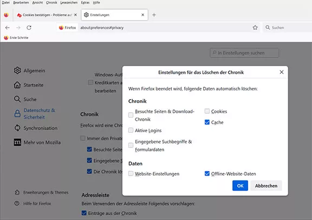Toggle the Website-Einstellungen checkbox
The image size is (312, 220).
[131, 173]
